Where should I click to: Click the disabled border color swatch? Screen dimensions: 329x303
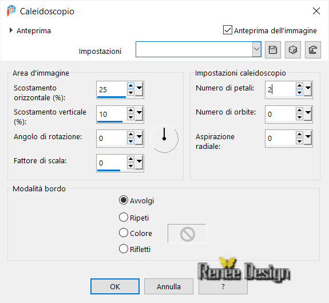[x=187, y=233]
